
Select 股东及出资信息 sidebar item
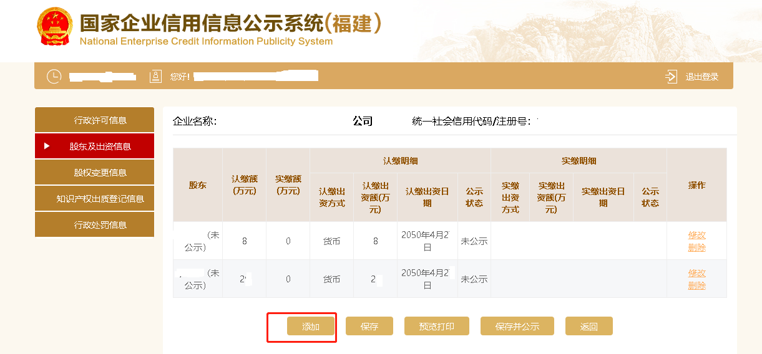coord(94,146)
